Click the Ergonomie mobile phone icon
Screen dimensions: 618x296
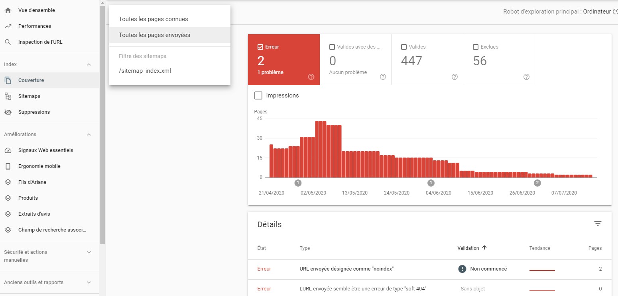tap(8, 166)
